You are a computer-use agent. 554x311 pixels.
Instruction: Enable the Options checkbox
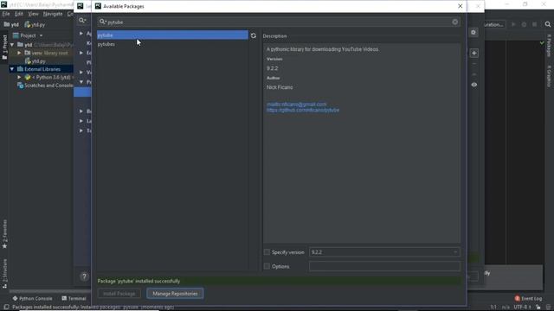(x=267, y=266)
